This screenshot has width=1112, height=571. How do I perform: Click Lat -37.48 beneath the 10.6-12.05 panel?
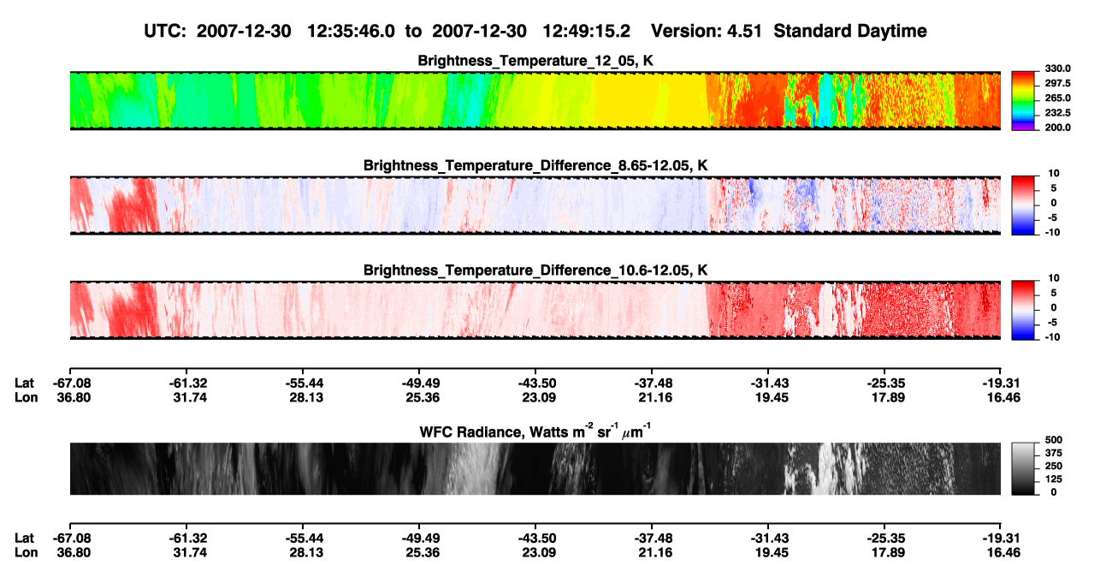[652, 383]
